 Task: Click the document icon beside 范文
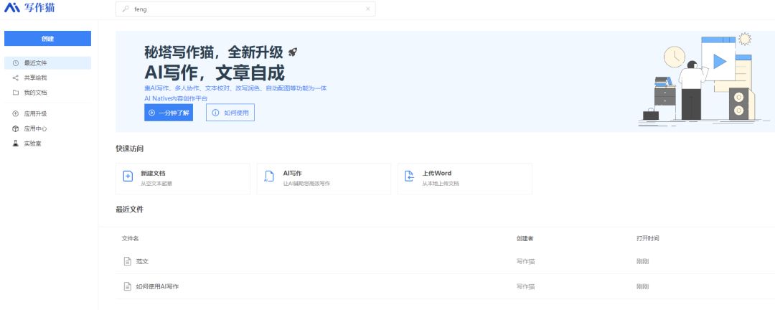128,261
